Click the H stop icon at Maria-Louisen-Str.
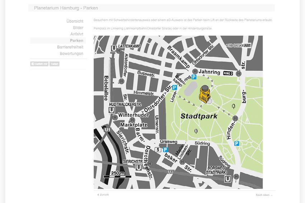 tap(182, 162)
